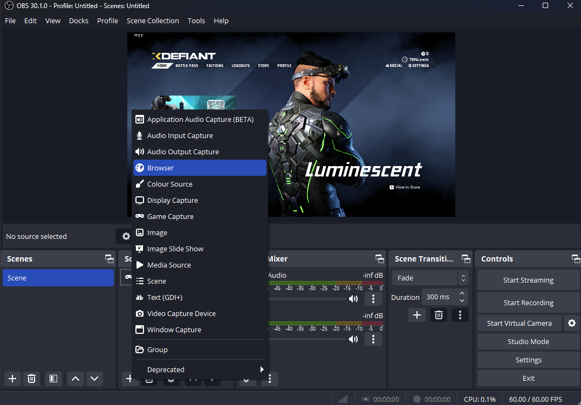The image size is (581, 405).
Task: Add a new scene
Action: coord(12,379)
